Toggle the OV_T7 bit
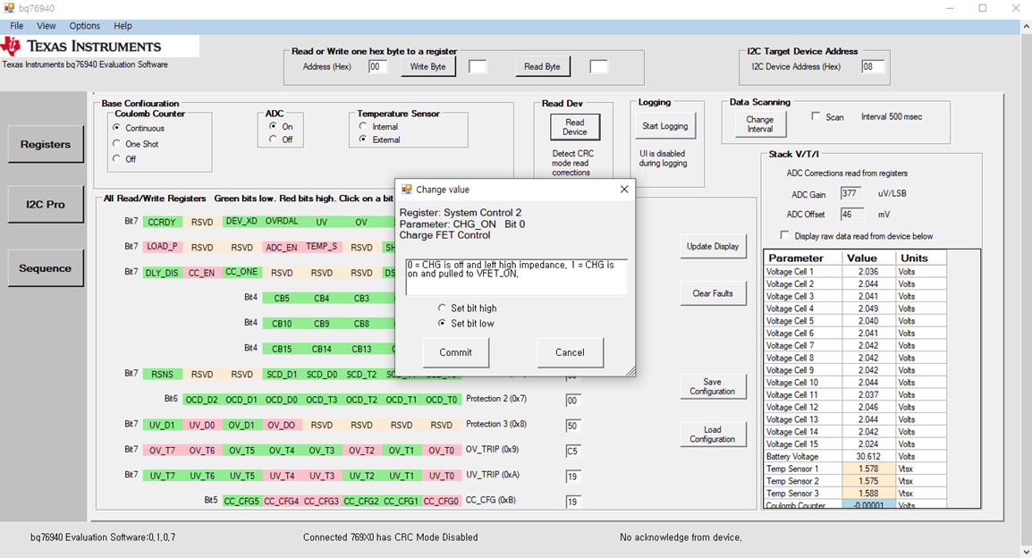 coord(162,450)
